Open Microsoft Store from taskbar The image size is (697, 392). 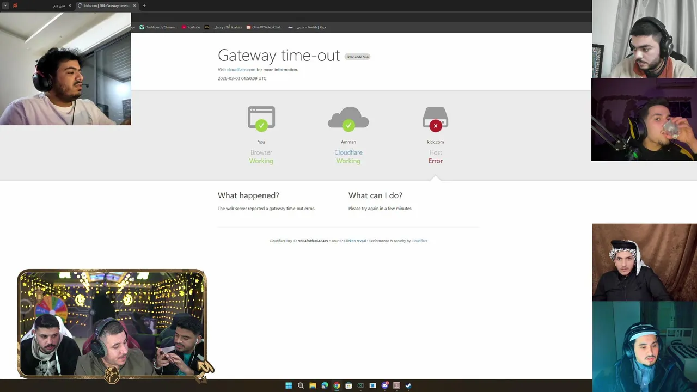[348, 385]
